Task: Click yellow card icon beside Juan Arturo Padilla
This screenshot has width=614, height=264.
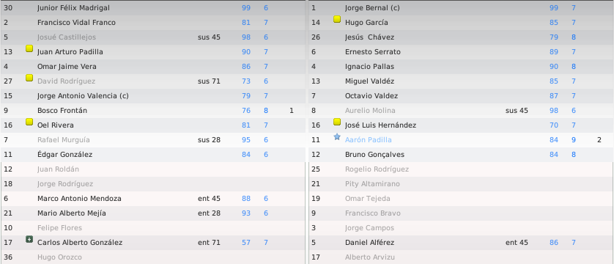Action: (x=29, y=48)
